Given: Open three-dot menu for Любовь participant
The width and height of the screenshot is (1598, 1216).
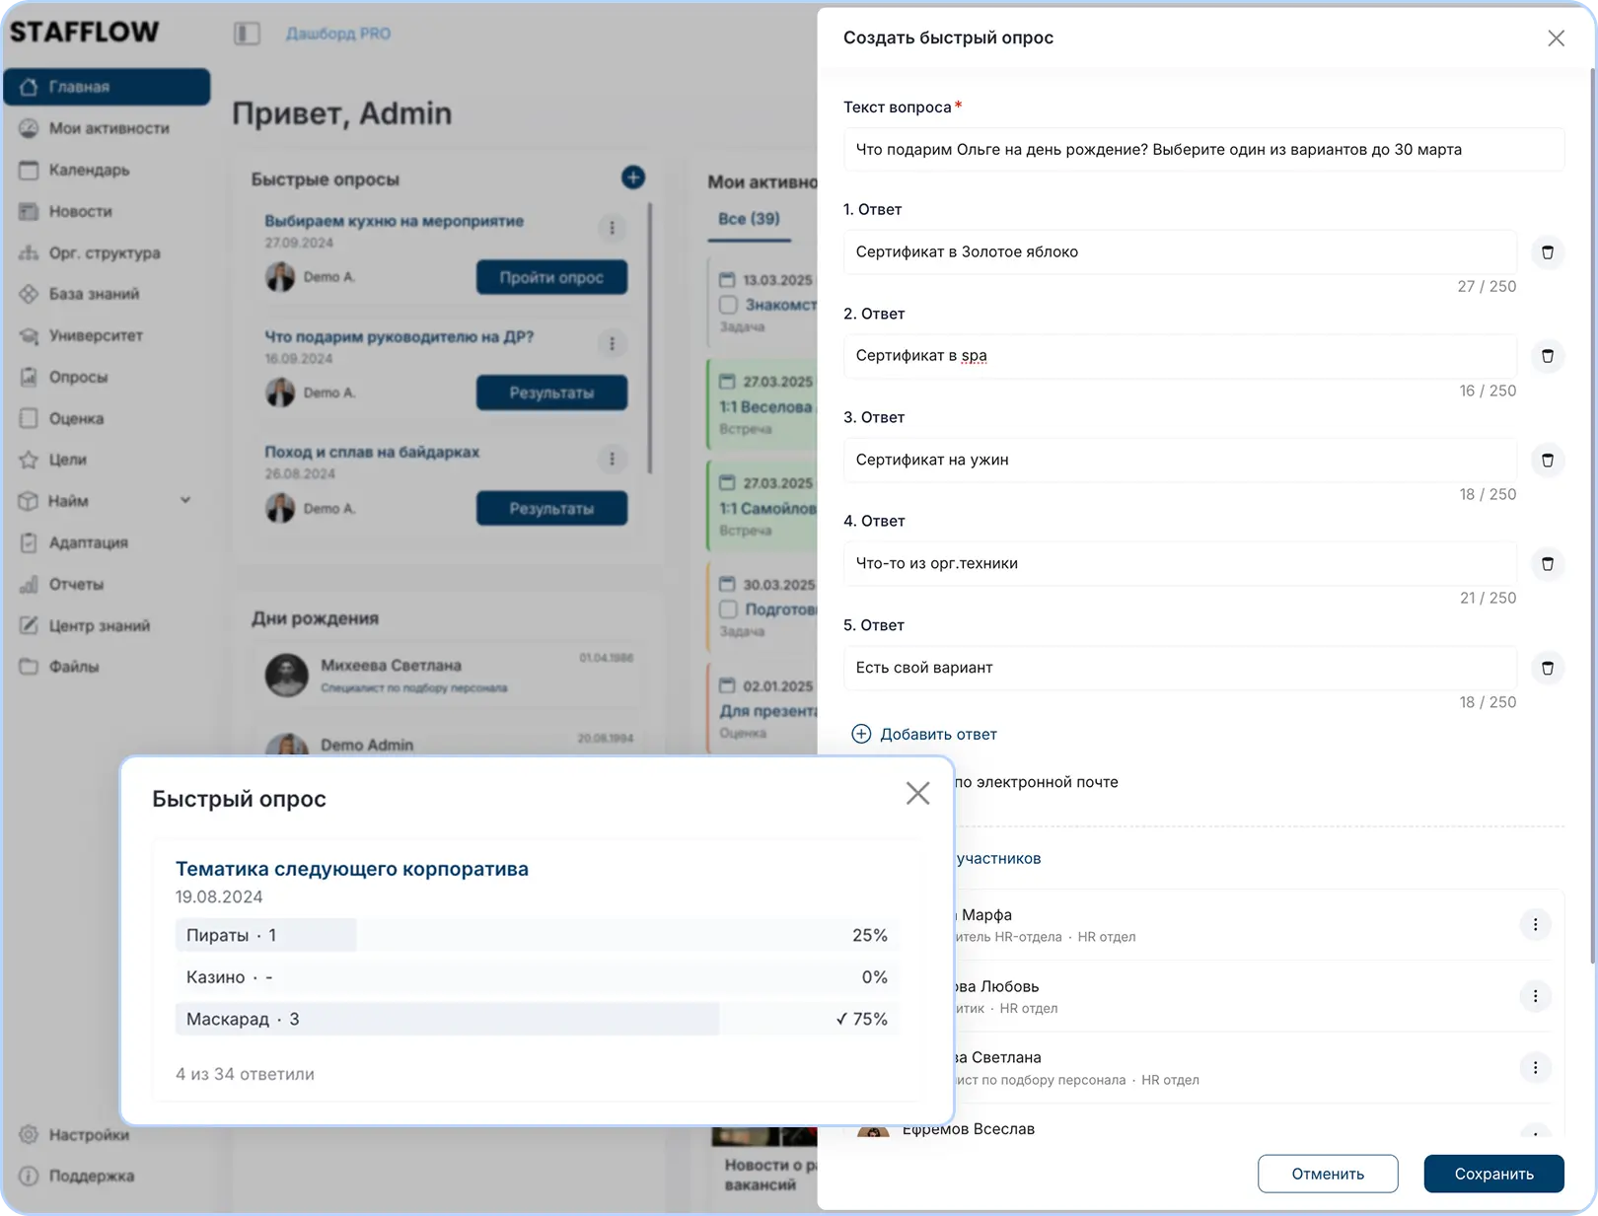Looking at the screenshot, I should 1535,996.
